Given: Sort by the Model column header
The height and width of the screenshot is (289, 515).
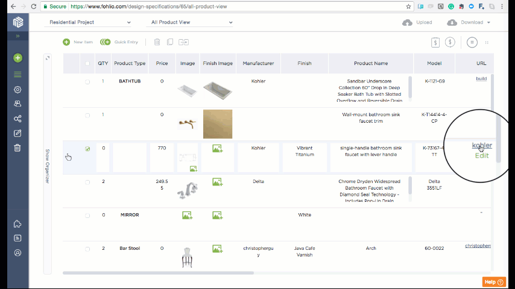Looking at the screenshot, I should point(434,63).
